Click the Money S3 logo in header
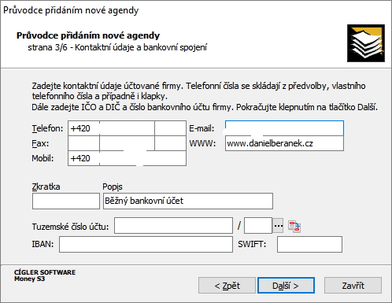The height and width of the screenshot is (303, 392). tap(366, 43)
